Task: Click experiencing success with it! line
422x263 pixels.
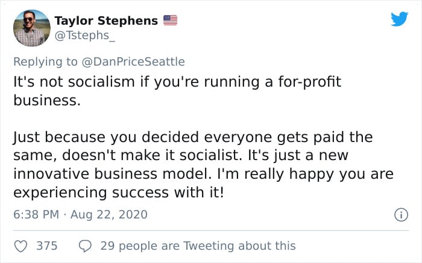Action: pos(118,193)
